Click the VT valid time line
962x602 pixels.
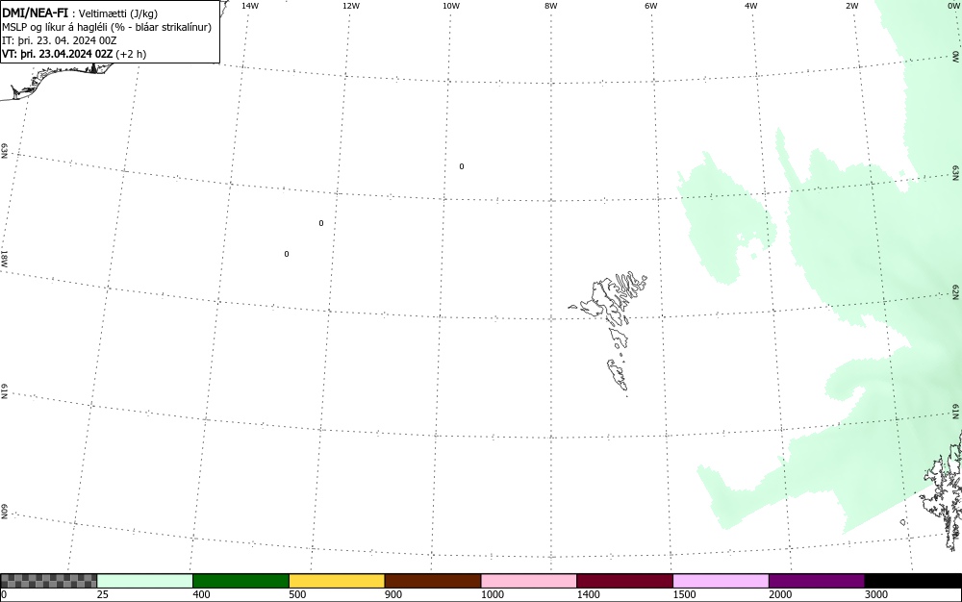click(x=74, y=54)
